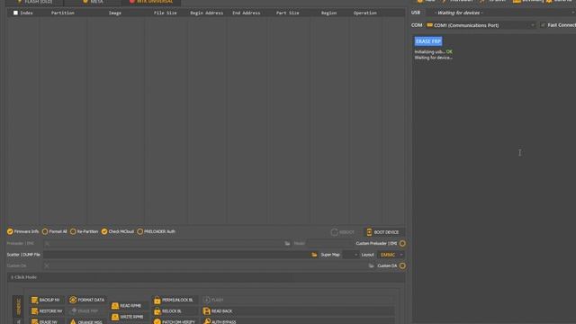Click the File Size column header

[x=165, y=13]
